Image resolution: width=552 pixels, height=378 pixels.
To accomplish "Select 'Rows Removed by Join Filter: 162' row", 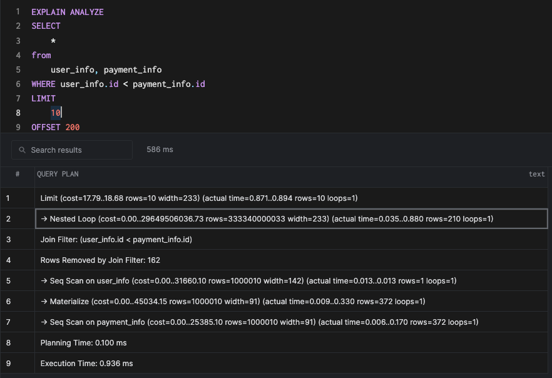I will pyautogui.click(x=100, y=260).
